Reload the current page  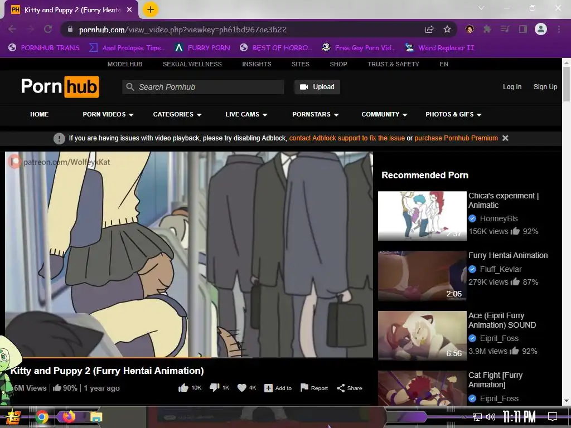click(x=48, y=29)
